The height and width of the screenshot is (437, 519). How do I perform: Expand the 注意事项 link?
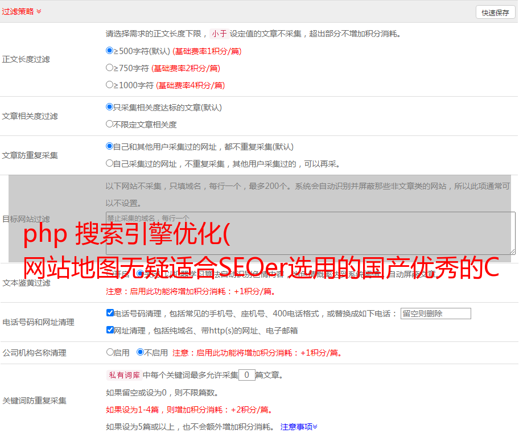(299, 426)
